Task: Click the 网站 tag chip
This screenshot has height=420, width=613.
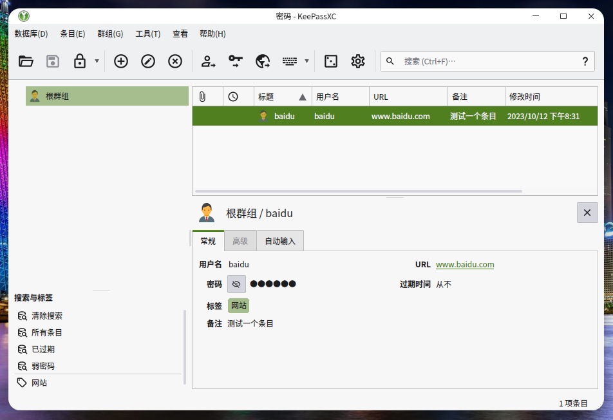Action: 239,305
